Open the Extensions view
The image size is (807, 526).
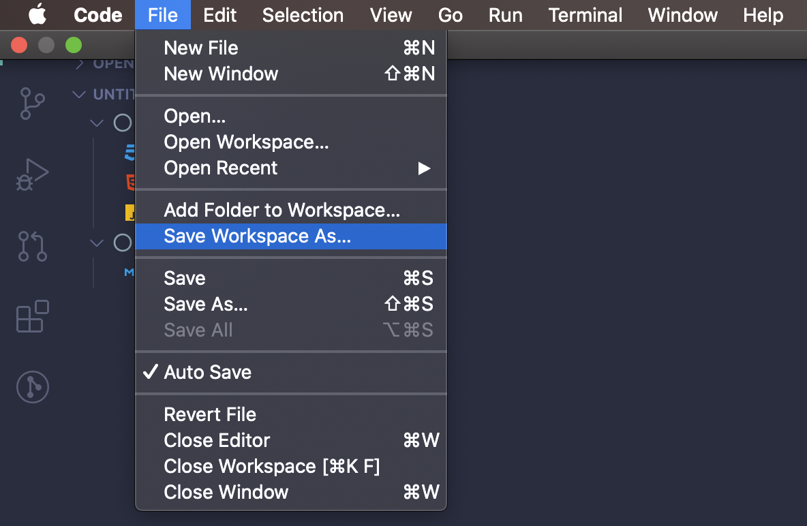tap(33, 316)
